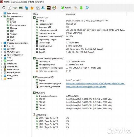The image size is (134, 137).
Task: Select the Тип ЦП row
Action: [72, 21]
